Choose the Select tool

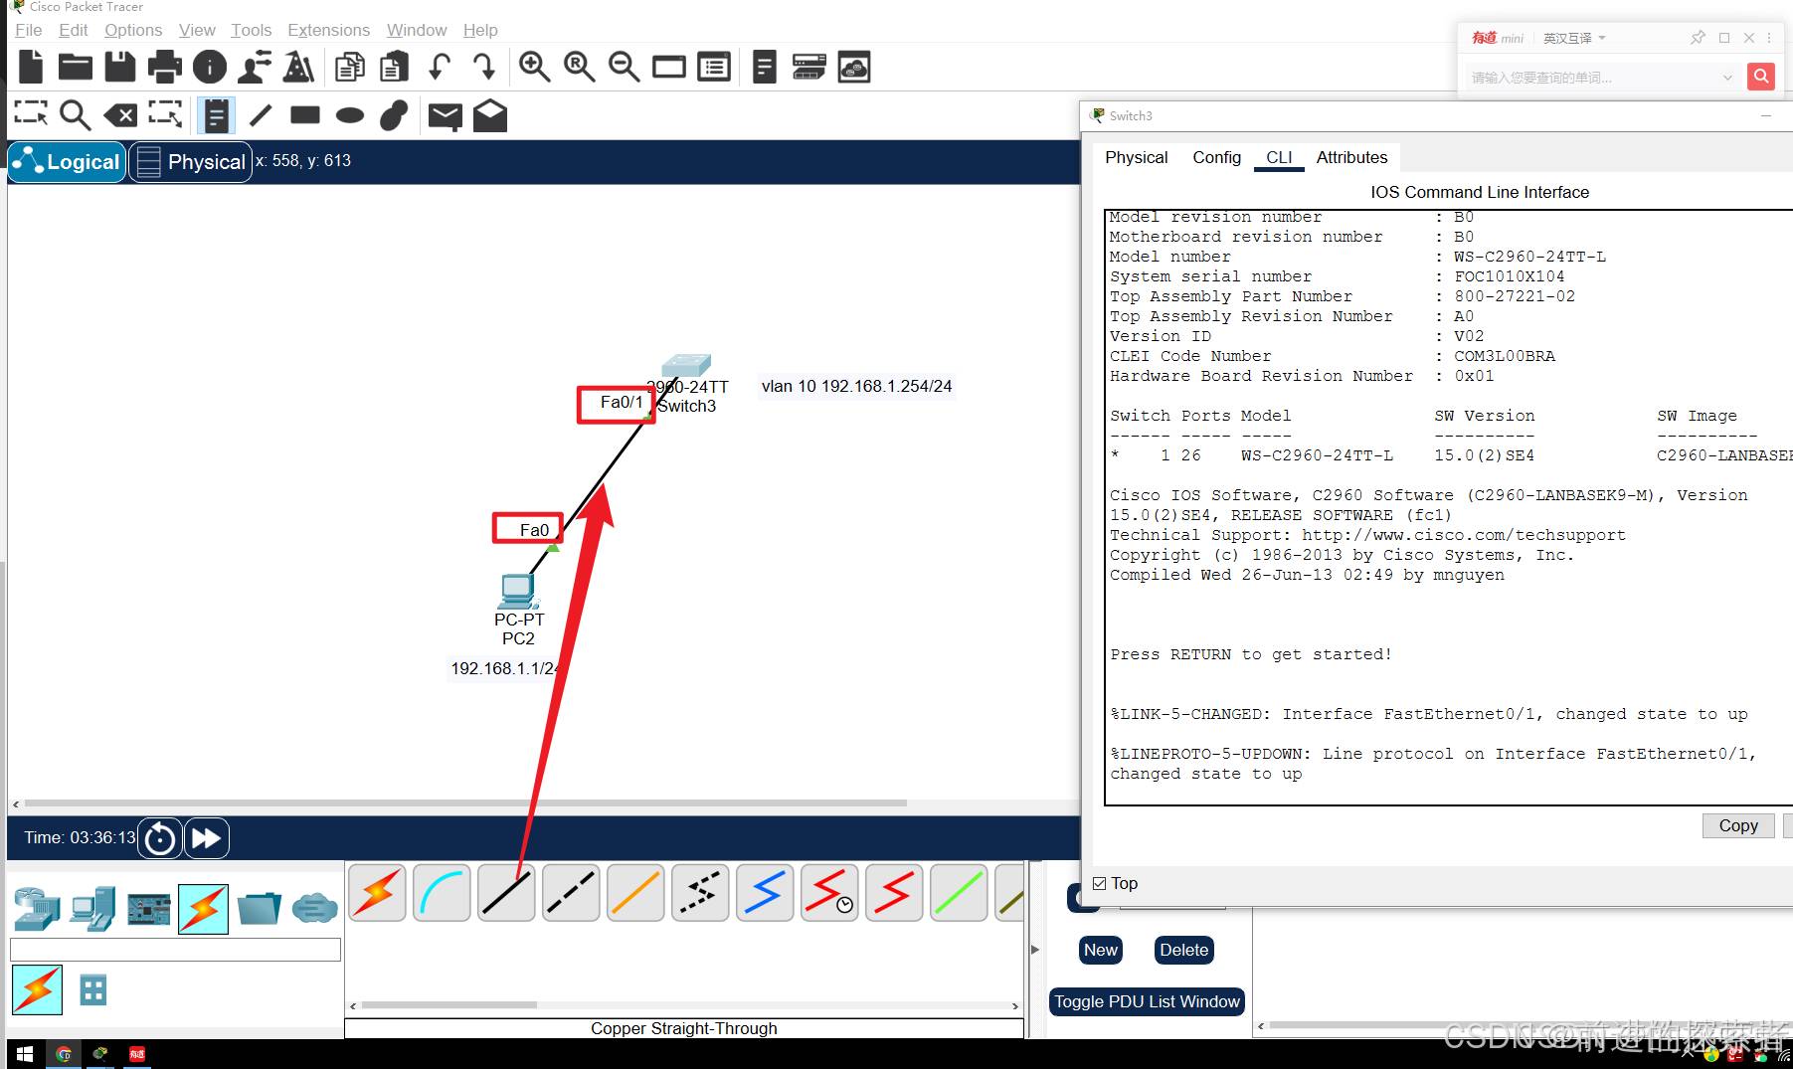[31, 115]
